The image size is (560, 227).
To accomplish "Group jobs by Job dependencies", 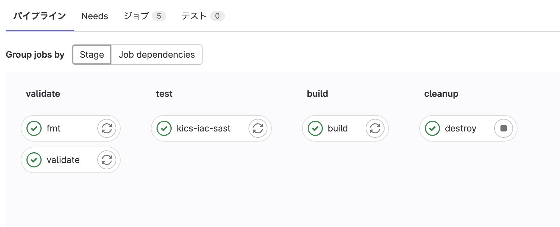I will [x=157, y=55].
